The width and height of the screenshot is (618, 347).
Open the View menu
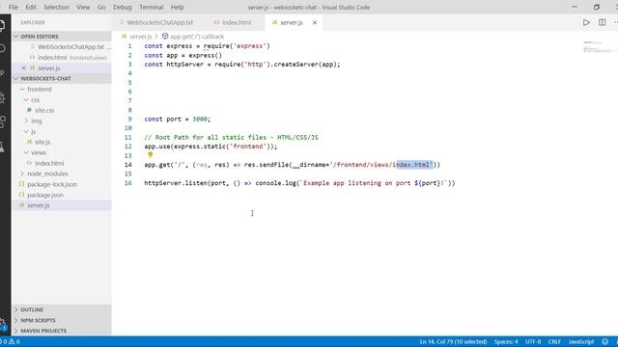[x=83, y=7]
